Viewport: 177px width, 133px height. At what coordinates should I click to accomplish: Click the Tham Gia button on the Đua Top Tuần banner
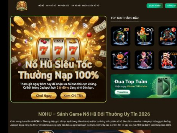click(123, 92)
